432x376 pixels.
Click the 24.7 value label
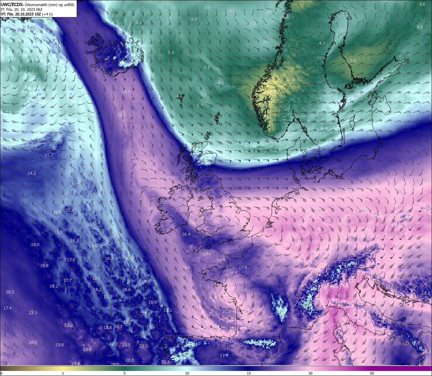(270, 361)
